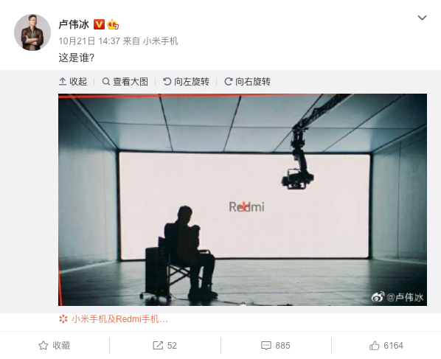Image resolution: width=441 pixels, height=359 pixels.
Task: Open the Redmi silhouette photo
Action: [243, 200]
